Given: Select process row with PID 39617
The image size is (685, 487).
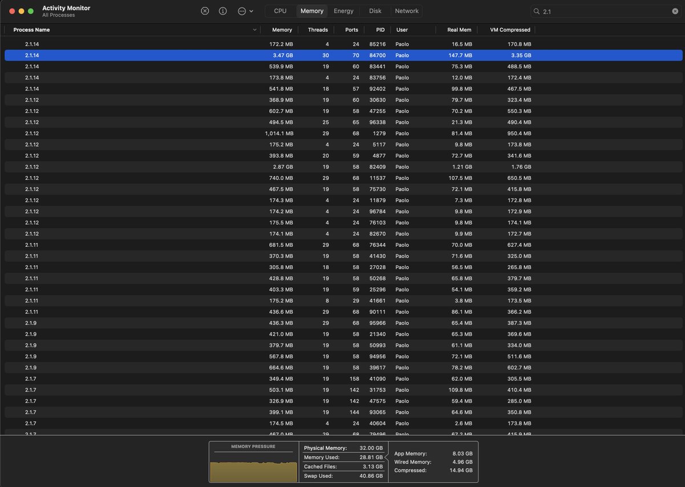Looking at the screenshot, I should [344, 368].
